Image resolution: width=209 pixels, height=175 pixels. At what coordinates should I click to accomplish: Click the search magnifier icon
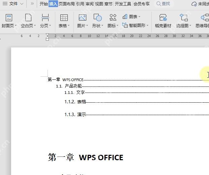click(x=158, y=4)
